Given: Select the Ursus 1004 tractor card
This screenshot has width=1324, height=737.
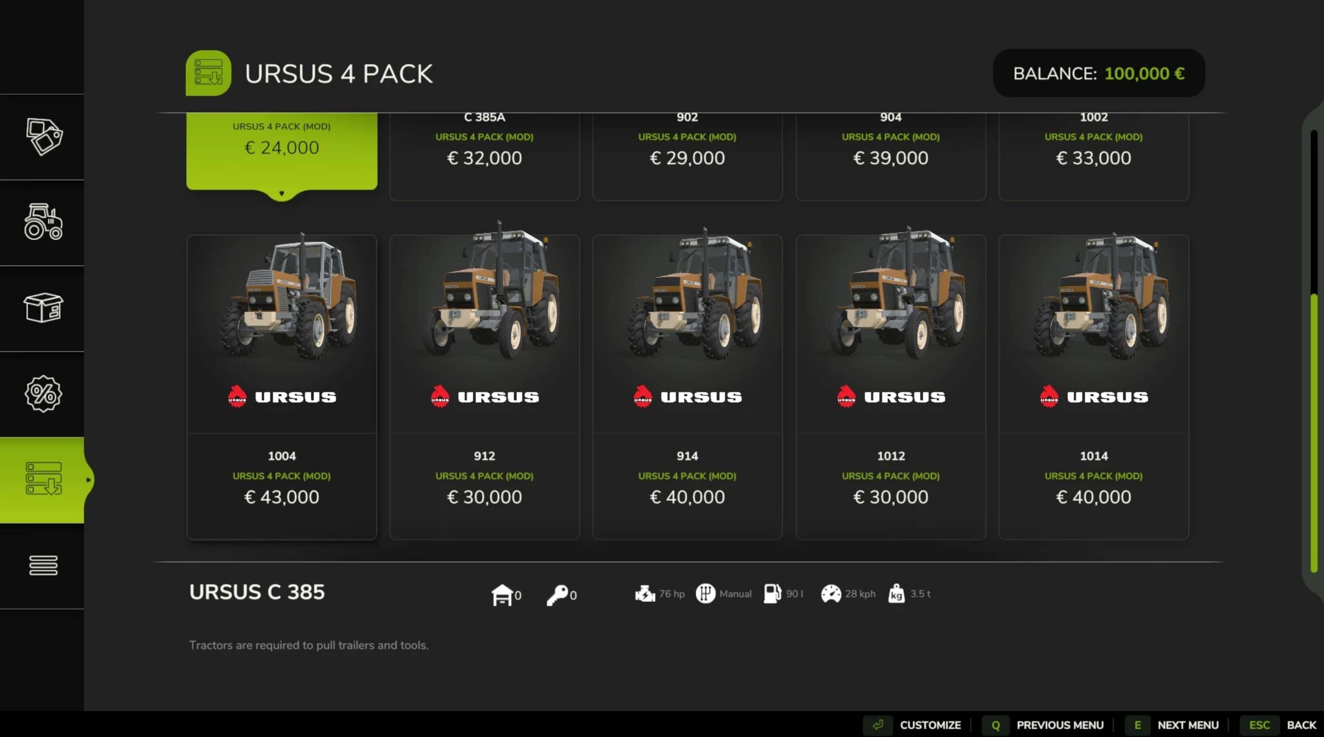Looking at the screenshot, I should point(282,387).
